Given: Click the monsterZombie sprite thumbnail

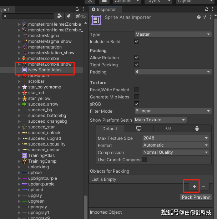Looking at the screenshot, I should click(25, 58).
